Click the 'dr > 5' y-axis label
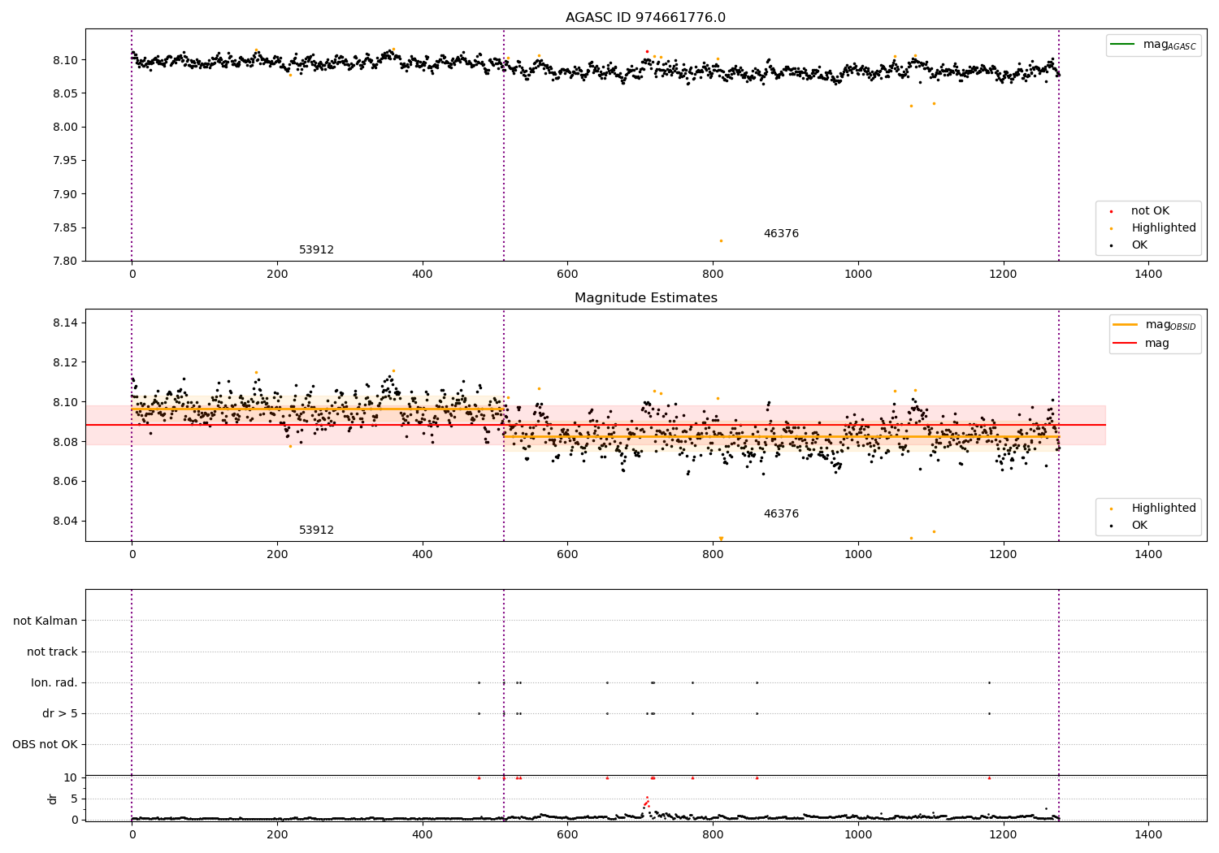 tap(60, 714)
